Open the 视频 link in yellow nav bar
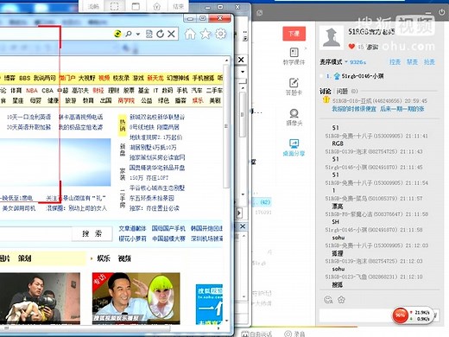Screen dimensions: 449x337 pyautogui.click(x=104, y=78)
